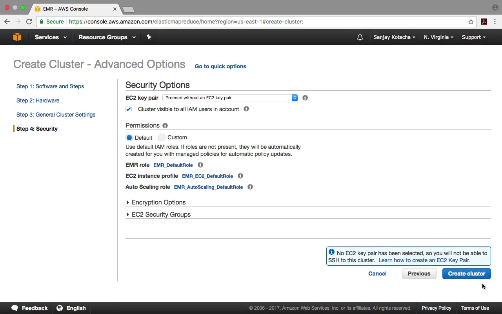The image size is (502, 314).
Task: Open the Services menu
Action: pyautogui.click(x=51, y=37)
